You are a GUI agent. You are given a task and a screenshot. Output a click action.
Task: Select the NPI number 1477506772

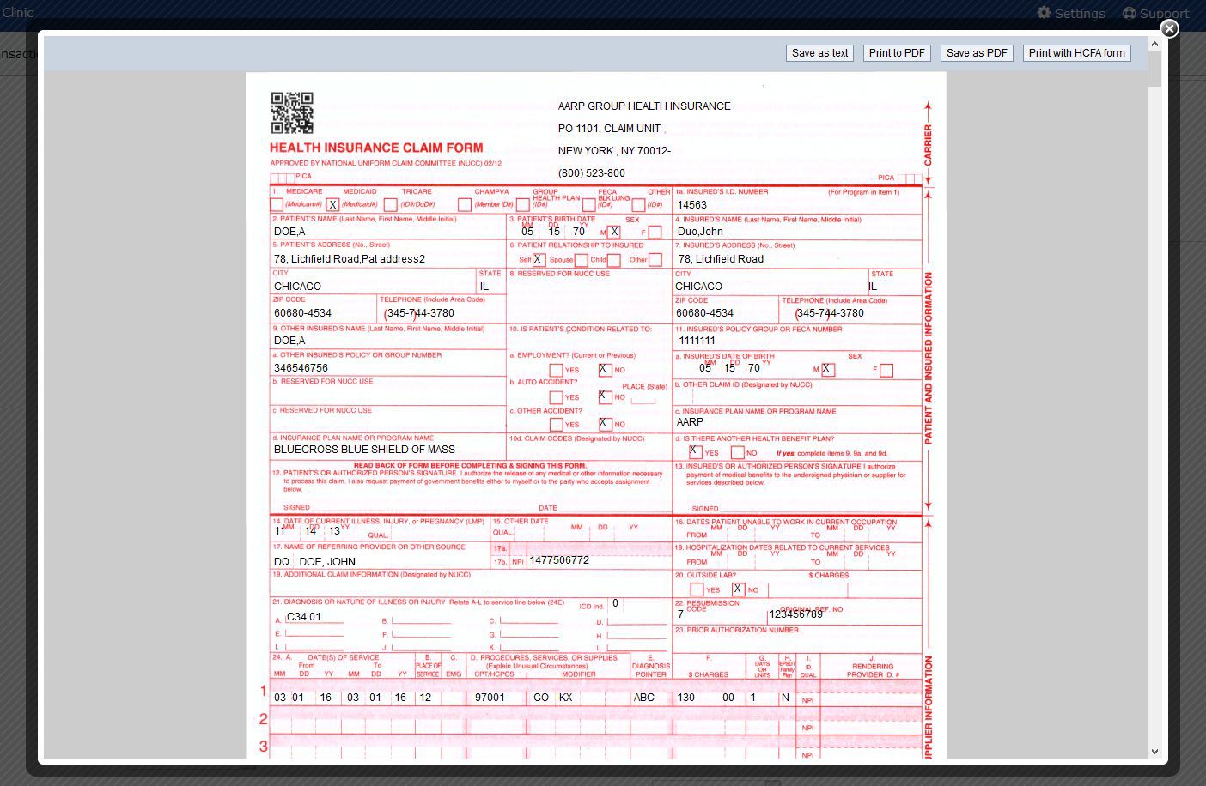coord(559,560)
